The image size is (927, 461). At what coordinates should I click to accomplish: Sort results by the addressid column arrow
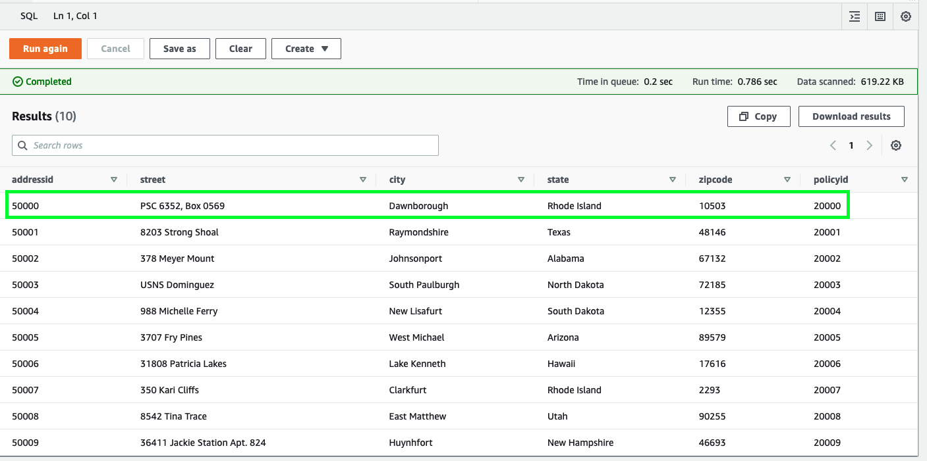coord(114,180)
